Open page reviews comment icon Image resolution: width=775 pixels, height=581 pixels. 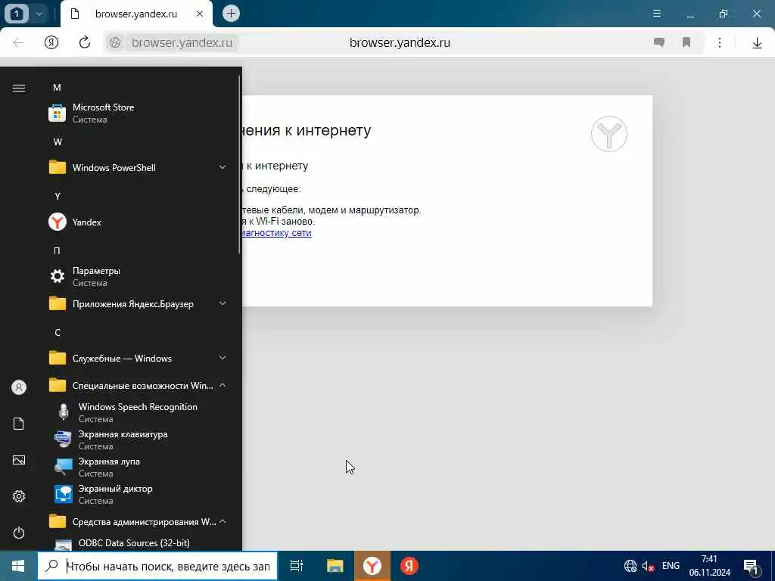click(x=659, y=42)
